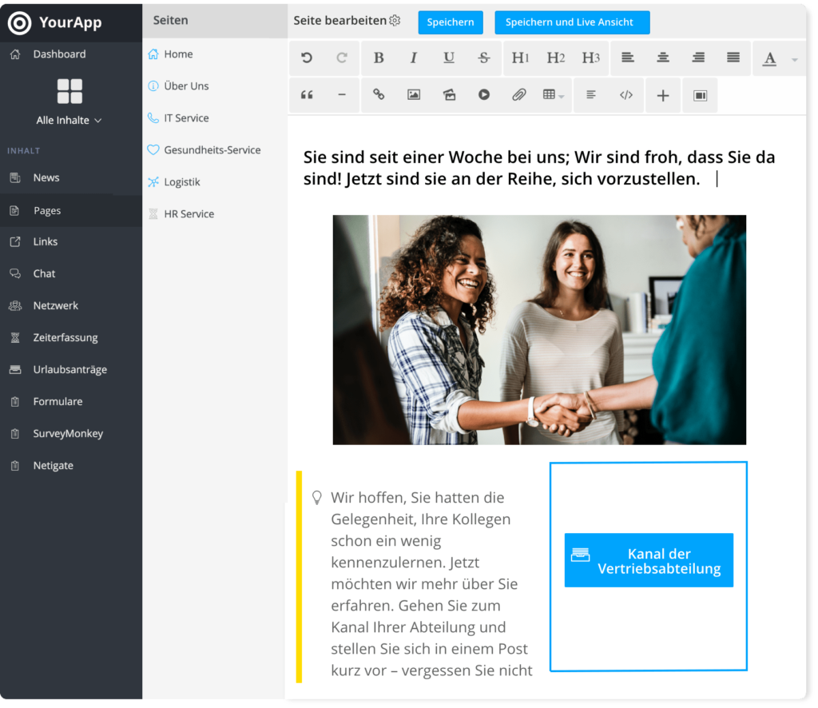Apply strikethrough formatting
The width and height of the screenshot is (818, 708).
(483, 58)
